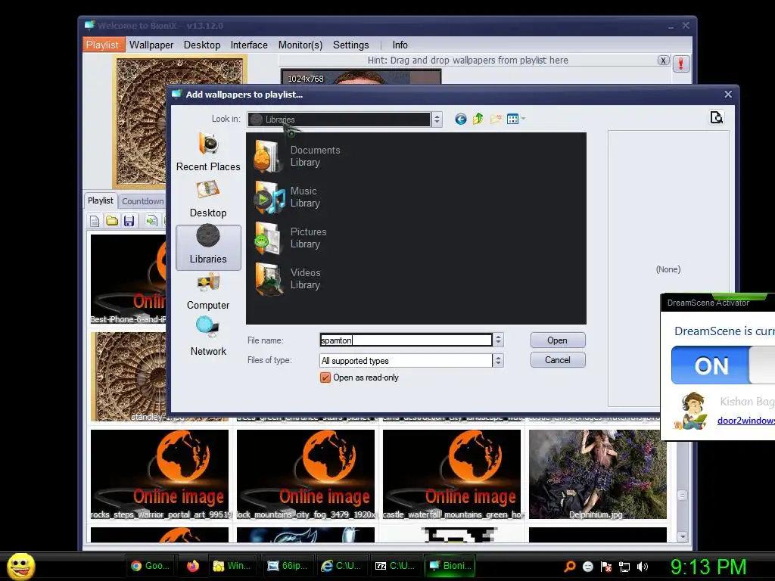The width and height of the screenshot is (775, 581).
Task: Open Computer in the places sidebar
Action: click(x=208, y=292)
